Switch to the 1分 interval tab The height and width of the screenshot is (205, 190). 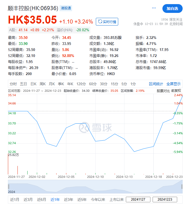(133, 84)
